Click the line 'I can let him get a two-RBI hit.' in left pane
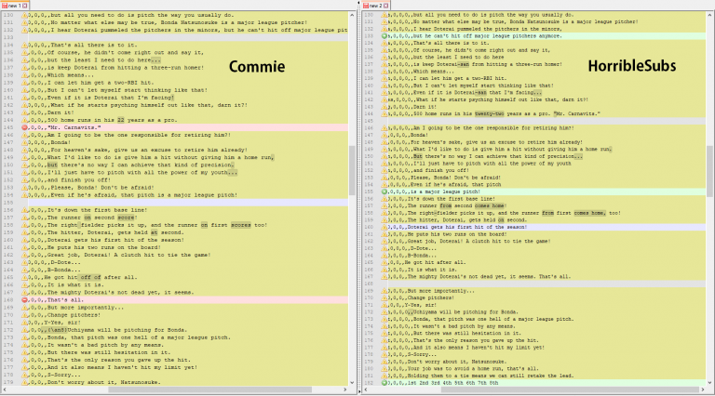715x396 pixels. coord(101,83)
